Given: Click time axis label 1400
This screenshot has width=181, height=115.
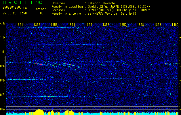Looking at the screenshot, I should [175, 24].
